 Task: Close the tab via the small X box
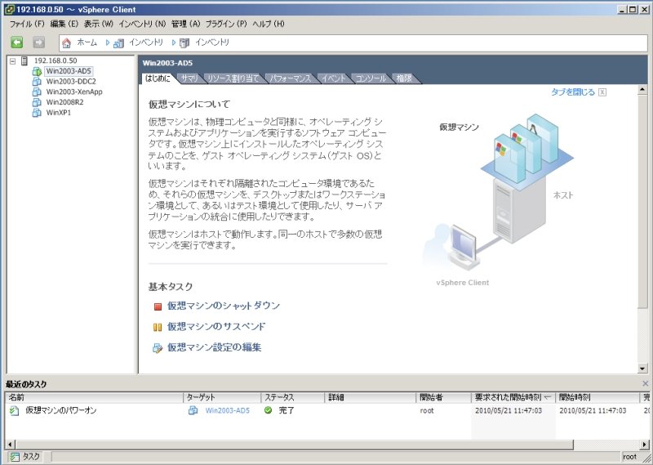[602, 92]
